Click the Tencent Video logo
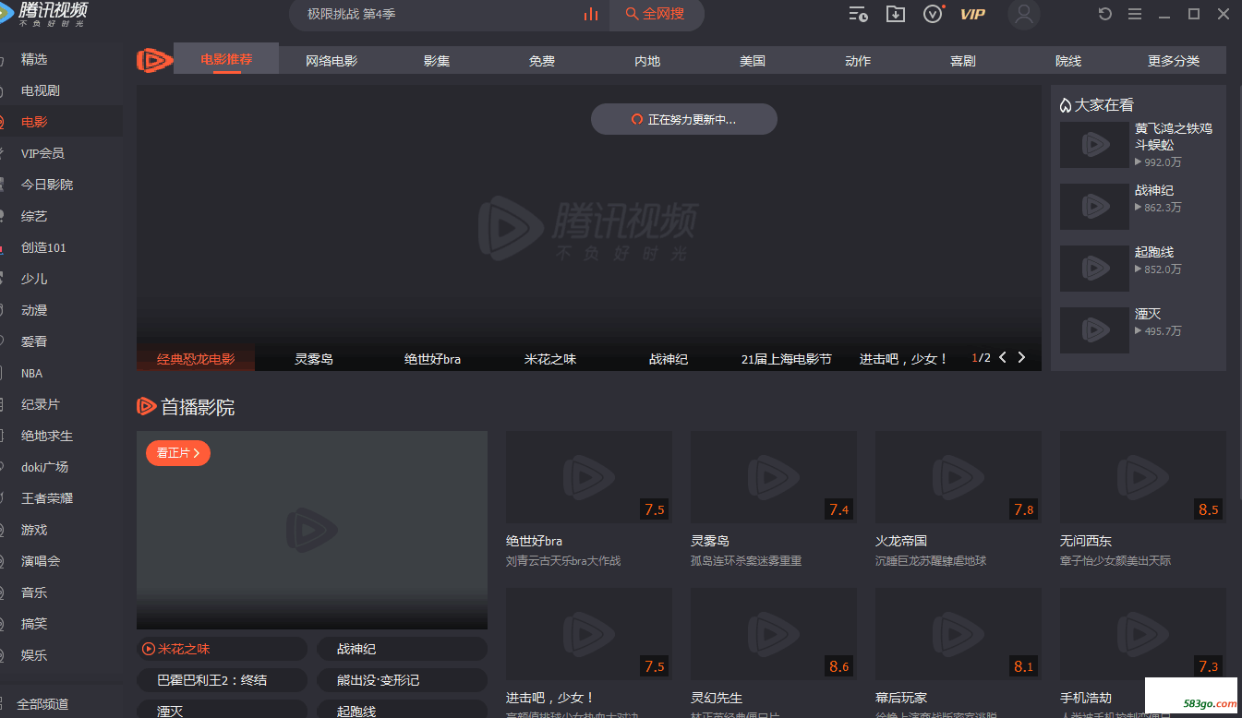The height and width of the screenshot is (718, 1242). click(46, 14)
